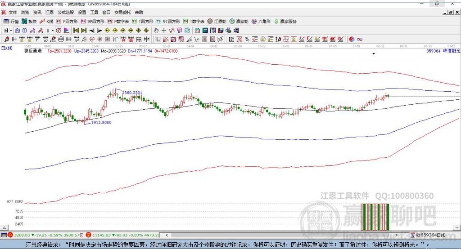Click the 极反通道 indicator name

(x=33, y=51)
